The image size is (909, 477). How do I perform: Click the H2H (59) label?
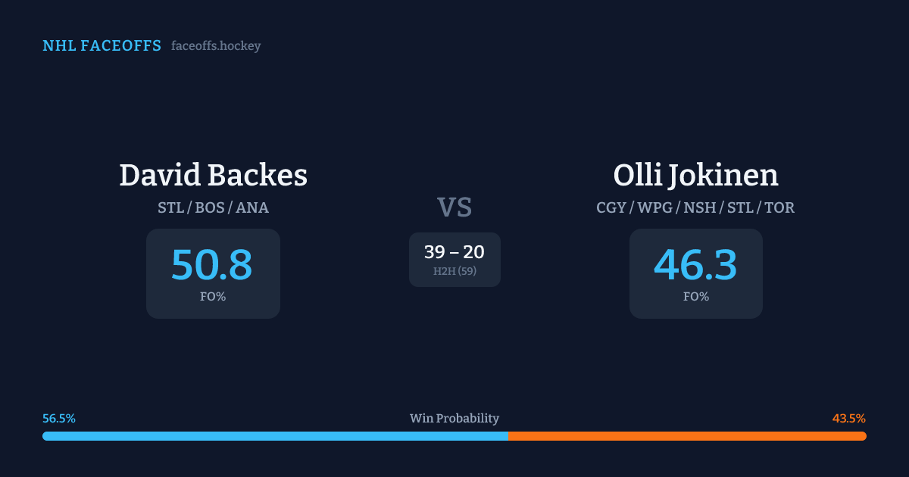[x=454, y=271]
